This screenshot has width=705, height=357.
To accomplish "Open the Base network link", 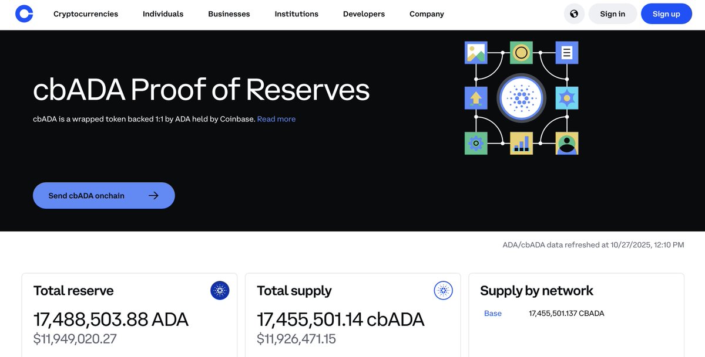I will pos(493,313).
